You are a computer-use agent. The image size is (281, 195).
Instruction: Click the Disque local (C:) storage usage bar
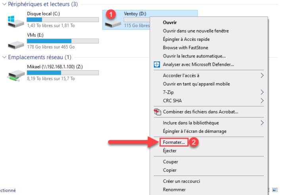coord(63,19)
